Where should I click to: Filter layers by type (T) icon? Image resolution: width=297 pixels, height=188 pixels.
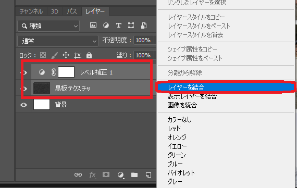(119, 25)
